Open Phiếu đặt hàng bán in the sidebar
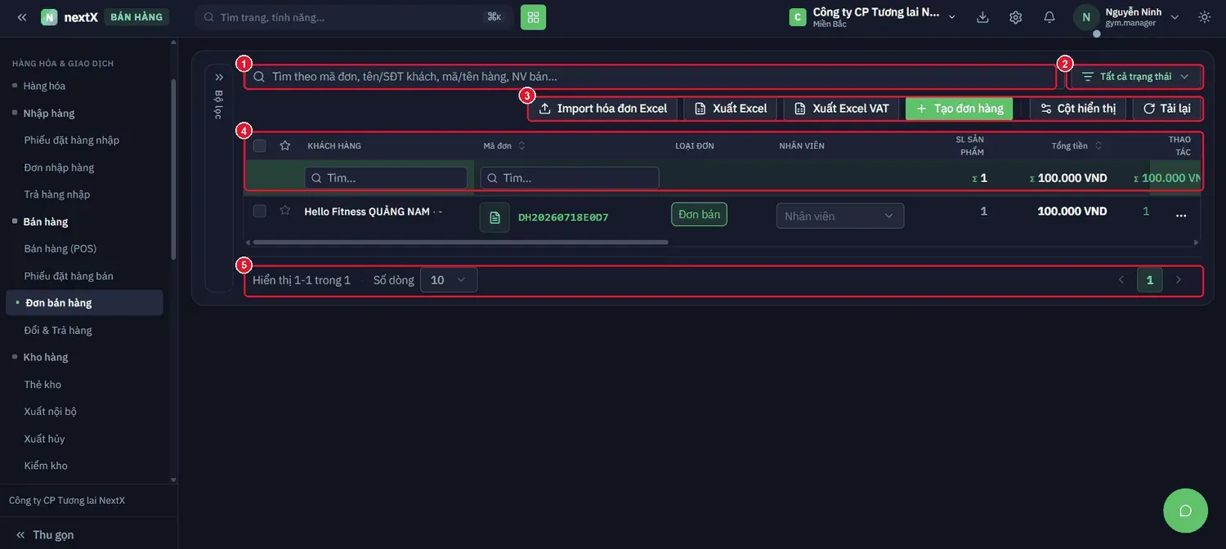 click(x=69, y=276)
